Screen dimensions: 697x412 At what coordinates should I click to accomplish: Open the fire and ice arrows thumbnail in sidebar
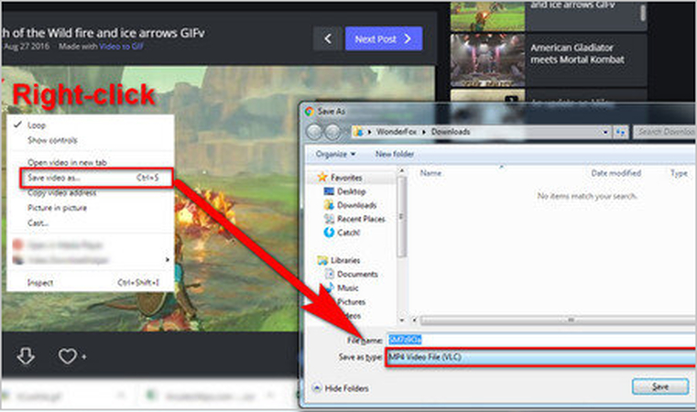pyautogui.click(x=487, y=16)
